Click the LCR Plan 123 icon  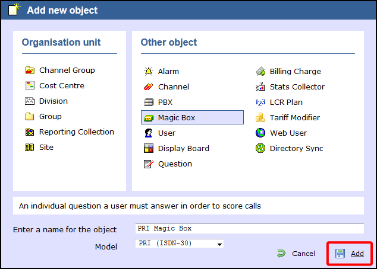[260, 103]
